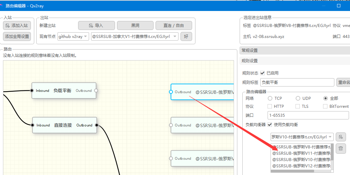Select @SSRSUB-俄罗斯V8 in the balancer list

(x=301, y=147)
